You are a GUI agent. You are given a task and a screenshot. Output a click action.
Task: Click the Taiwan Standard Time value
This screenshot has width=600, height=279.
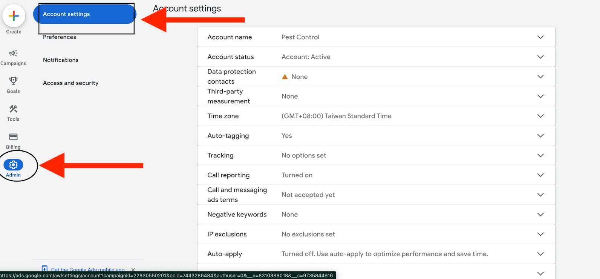point(337,116)
